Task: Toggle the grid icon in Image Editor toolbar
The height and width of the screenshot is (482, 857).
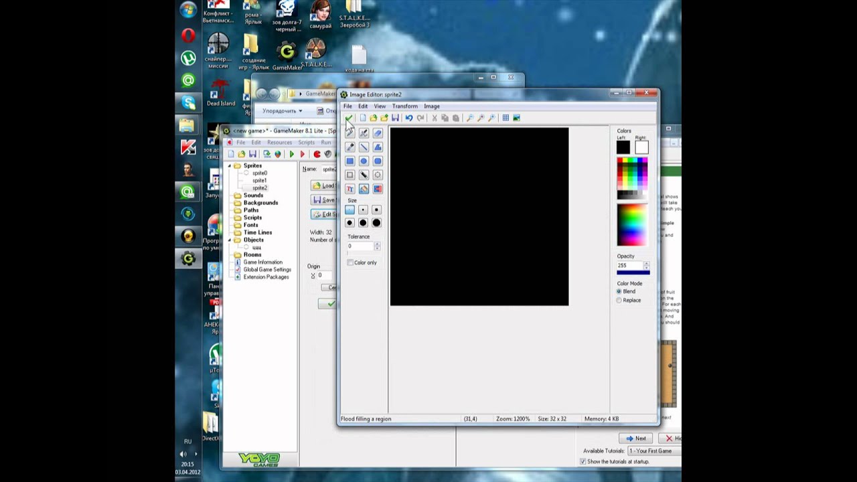Action: click(505, 118)
